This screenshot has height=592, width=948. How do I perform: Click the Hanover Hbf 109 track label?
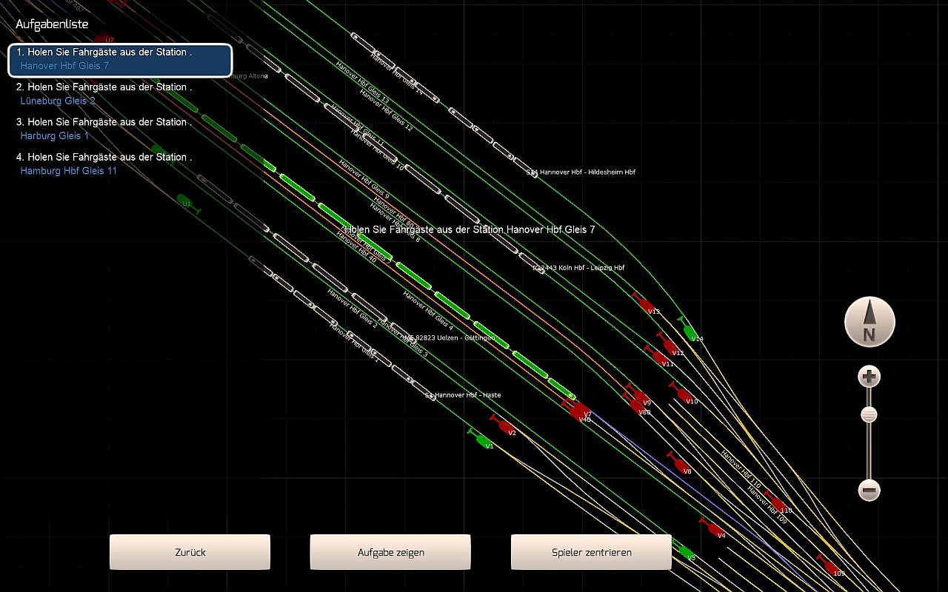pos(767,505)
